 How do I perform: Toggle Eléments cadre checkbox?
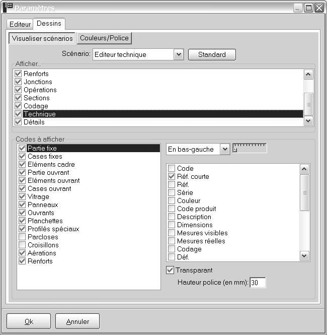tap(22, 164)
